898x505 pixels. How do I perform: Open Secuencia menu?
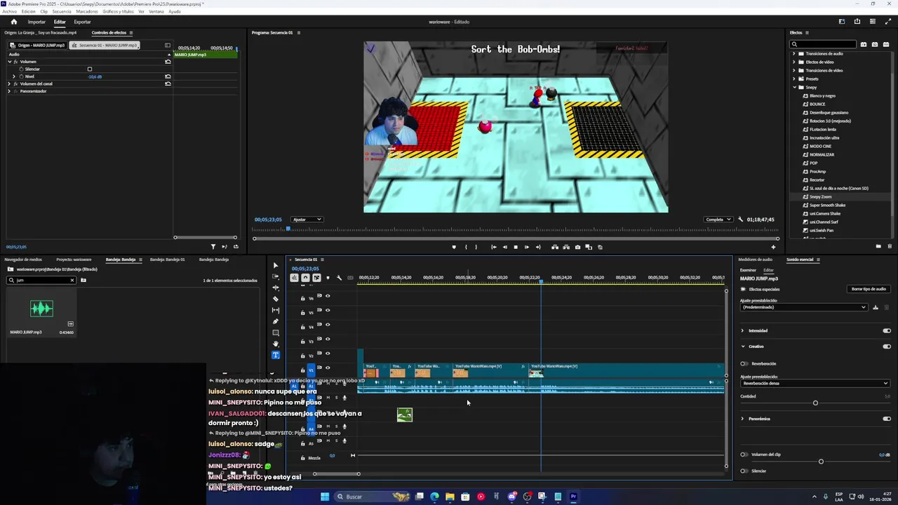click(61, 12)
